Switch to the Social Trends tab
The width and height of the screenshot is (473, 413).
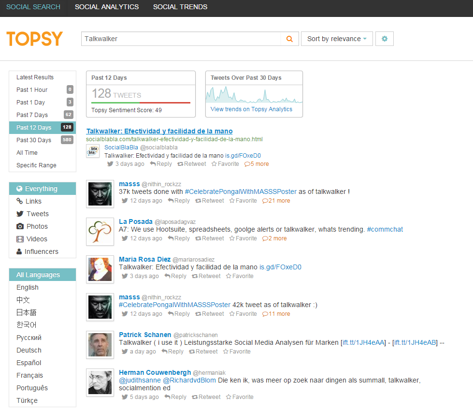point(180,7)
